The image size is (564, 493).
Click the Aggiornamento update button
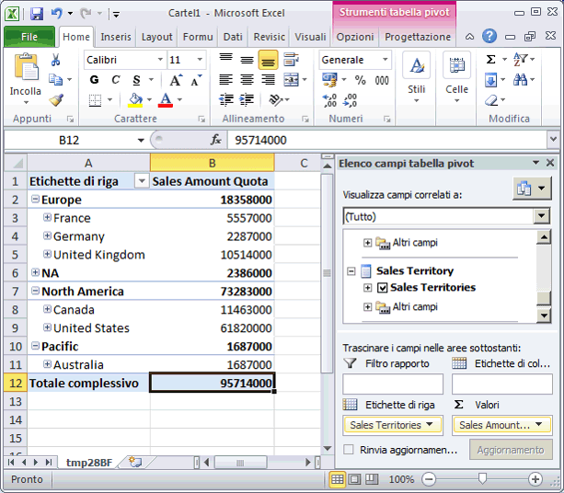(x=511, y=450)
